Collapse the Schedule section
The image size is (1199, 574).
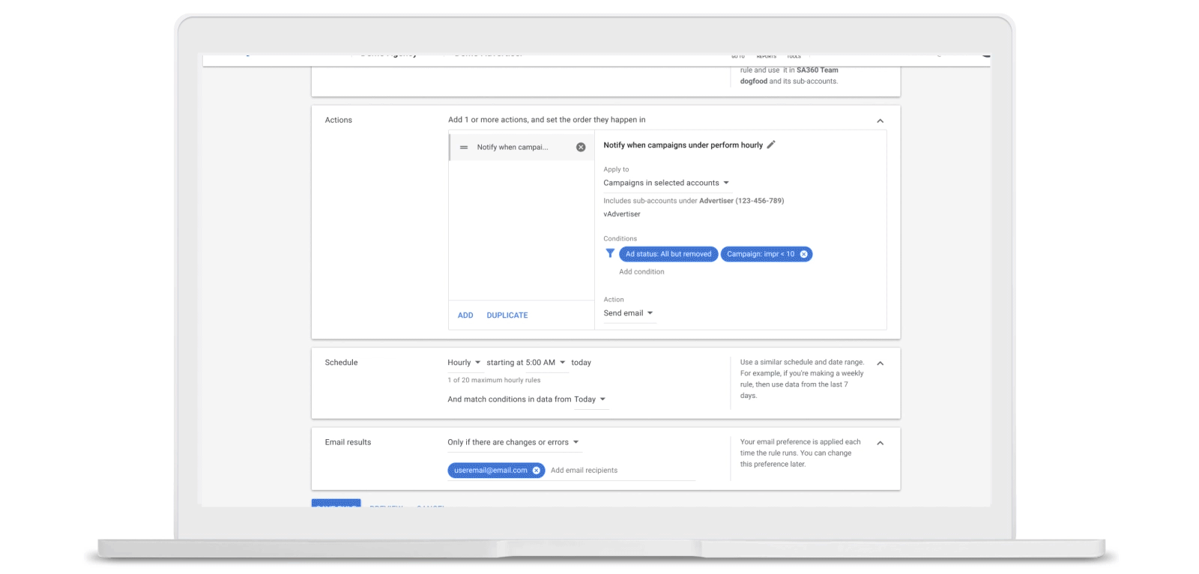[881, 363]
